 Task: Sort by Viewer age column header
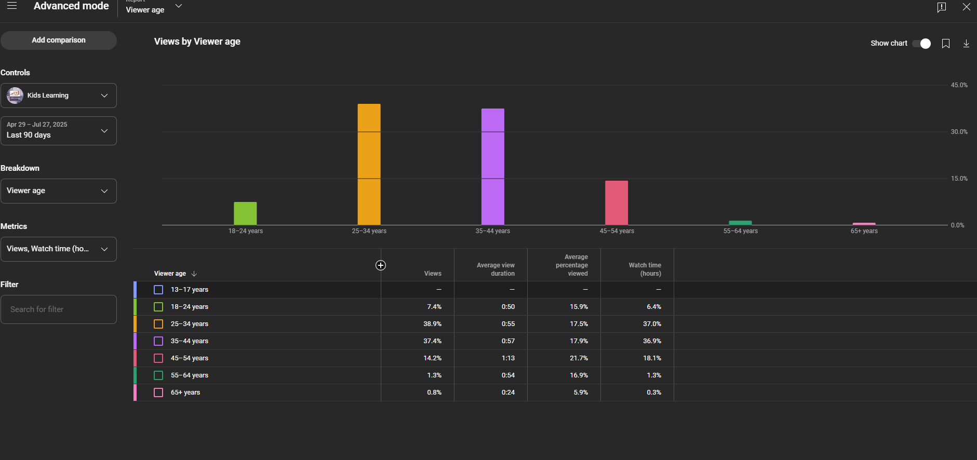click(x=170, y=274)
